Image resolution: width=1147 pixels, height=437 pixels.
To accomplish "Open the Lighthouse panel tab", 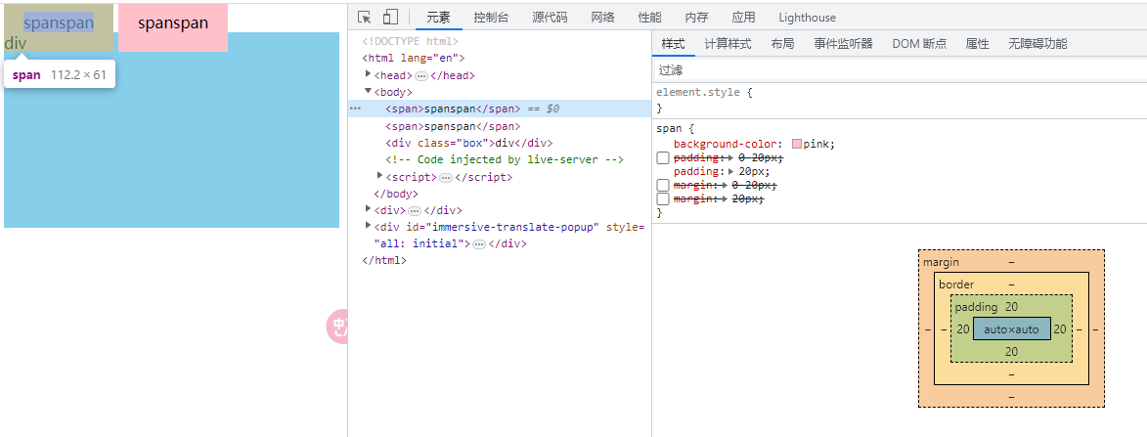I will [x=807, y=17].
